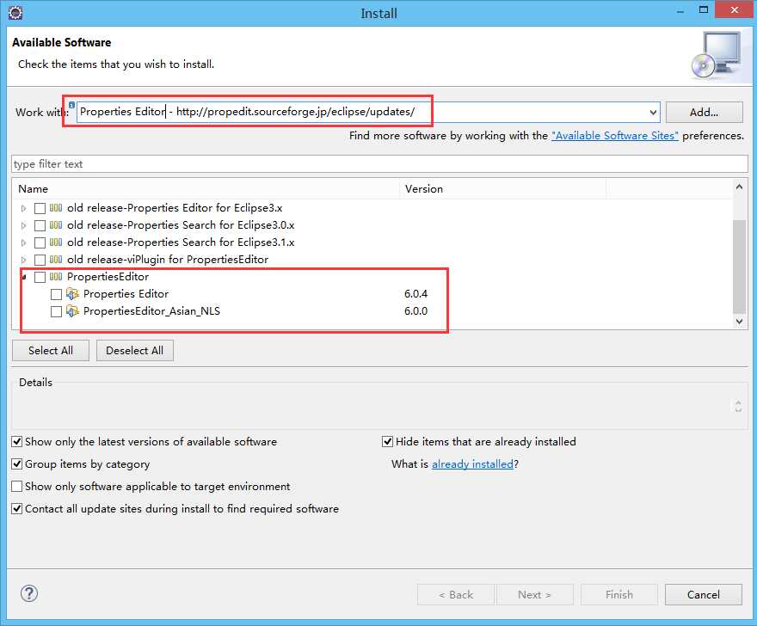Click the type filter text field
This screenshot has height=626, width=757.
click(x=379, y=164)
